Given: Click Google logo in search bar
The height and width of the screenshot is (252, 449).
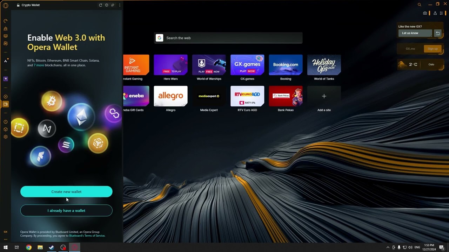Looking at the screenshot, I should point(160,38).
